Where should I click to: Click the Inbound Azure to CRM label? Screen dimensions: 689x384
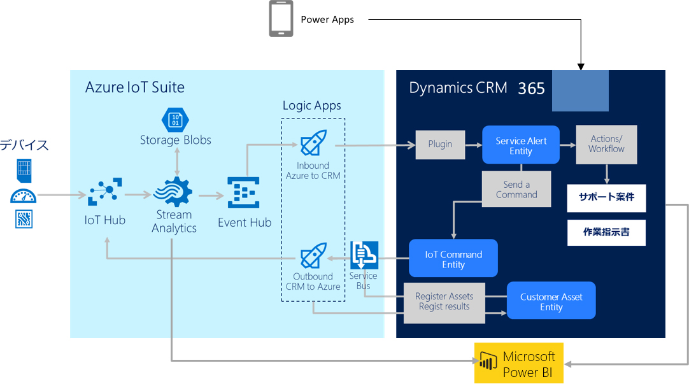point(313,171)
